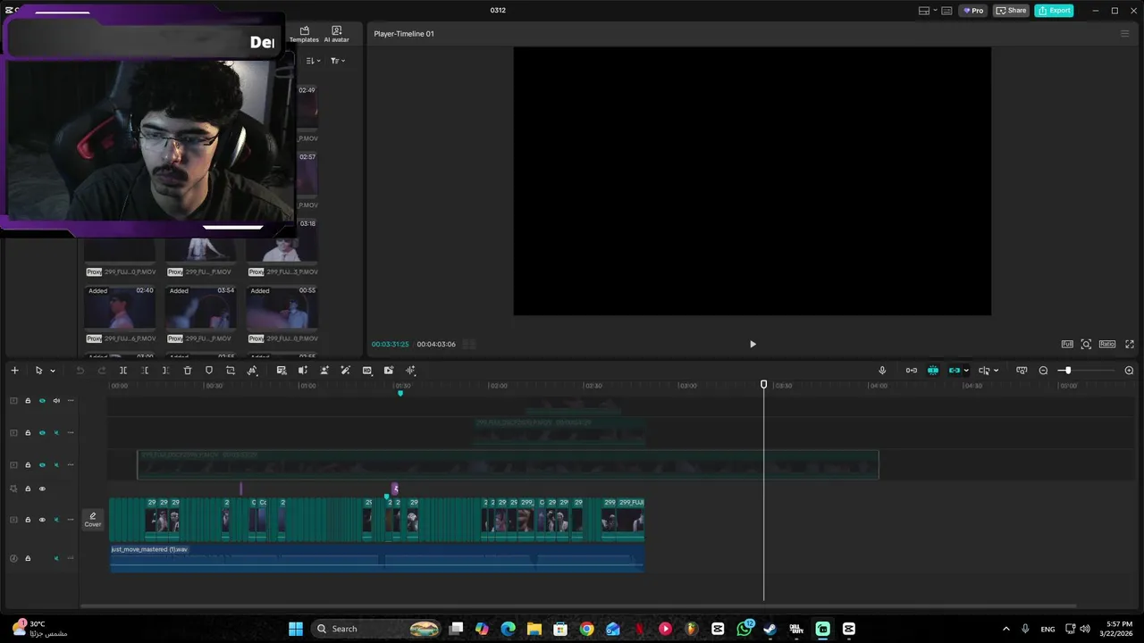
Task: Click the zoom-out magnifier on timeline
Action: pos(1043,371)
